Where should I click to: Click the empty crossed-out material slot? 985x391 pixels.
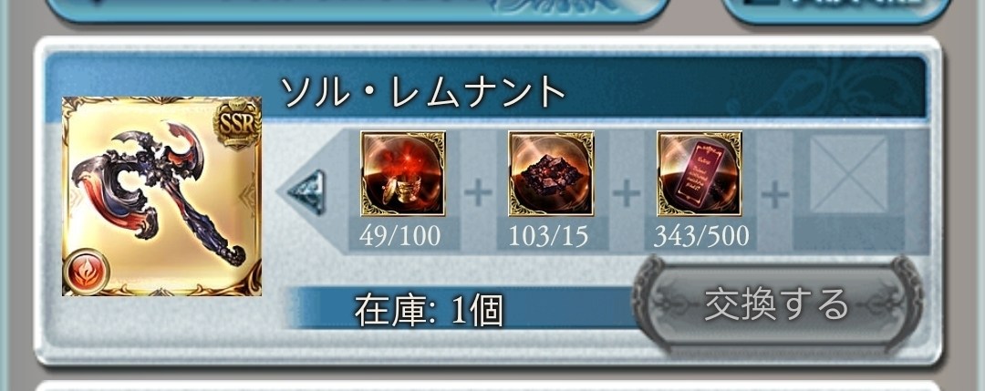849,174
